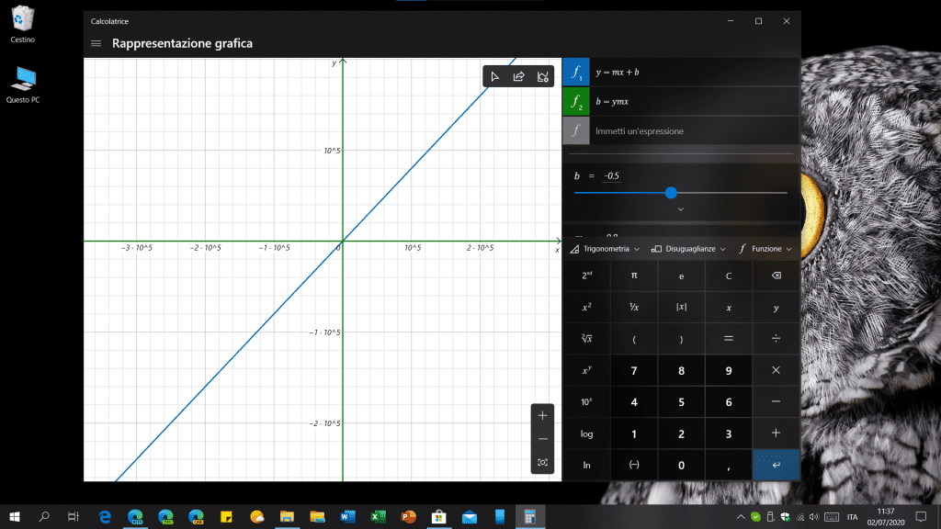The height and width of the screenshot is (529, 941).
Task: Click the b variable slider thumb
Action: point(671,193)
